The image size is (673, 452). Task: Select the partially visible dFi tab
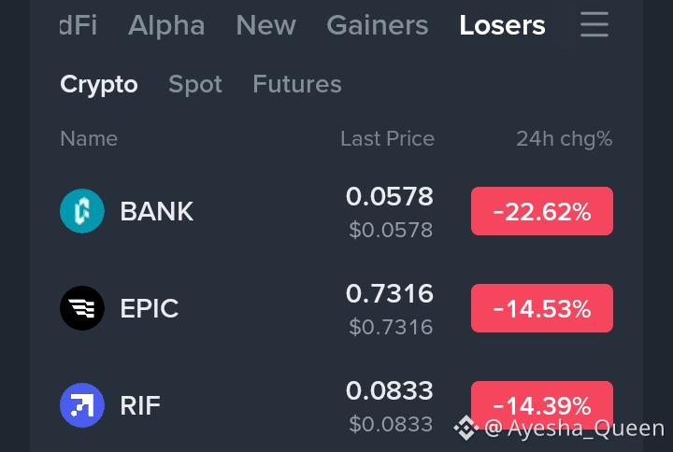tap(79, 25)
